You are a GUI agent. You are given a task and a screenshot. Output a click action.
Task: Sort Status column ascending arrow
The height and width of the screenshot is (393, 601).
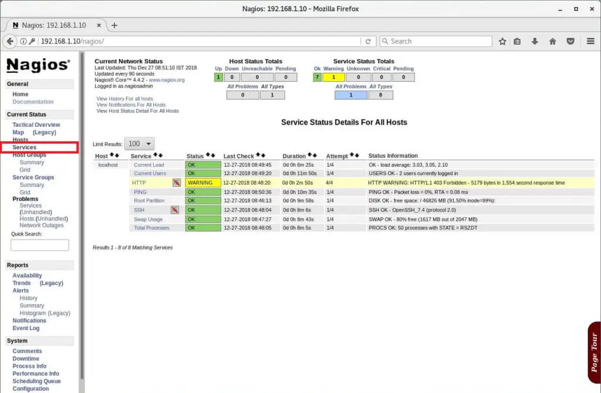coord(208,154)
